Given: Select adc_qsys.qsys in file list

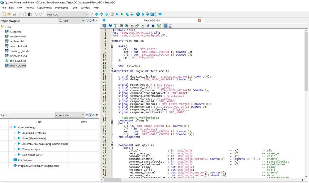Looking at the screenshot, I should click(x=18, y=61).
